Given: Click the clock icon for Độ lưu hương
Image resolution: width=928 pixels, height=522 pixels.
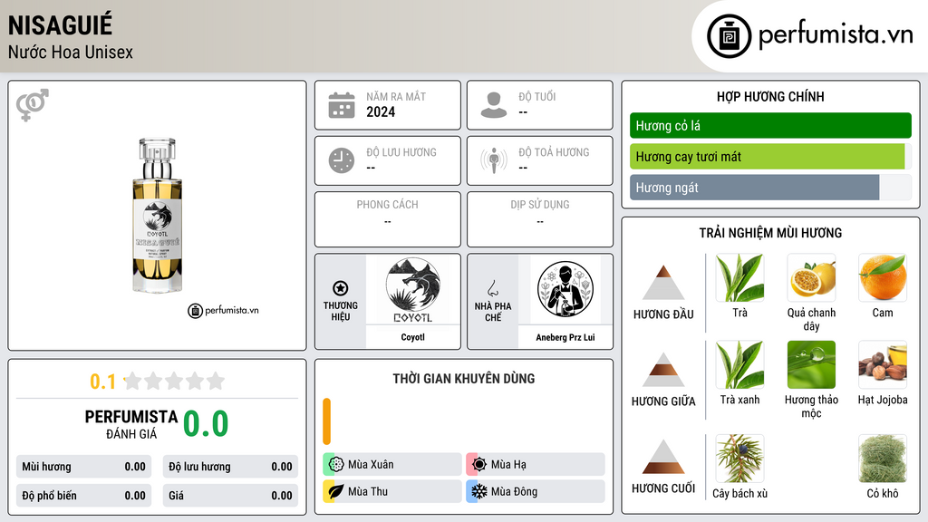Looking at the screenshot, I should click(x=342, y=160).
